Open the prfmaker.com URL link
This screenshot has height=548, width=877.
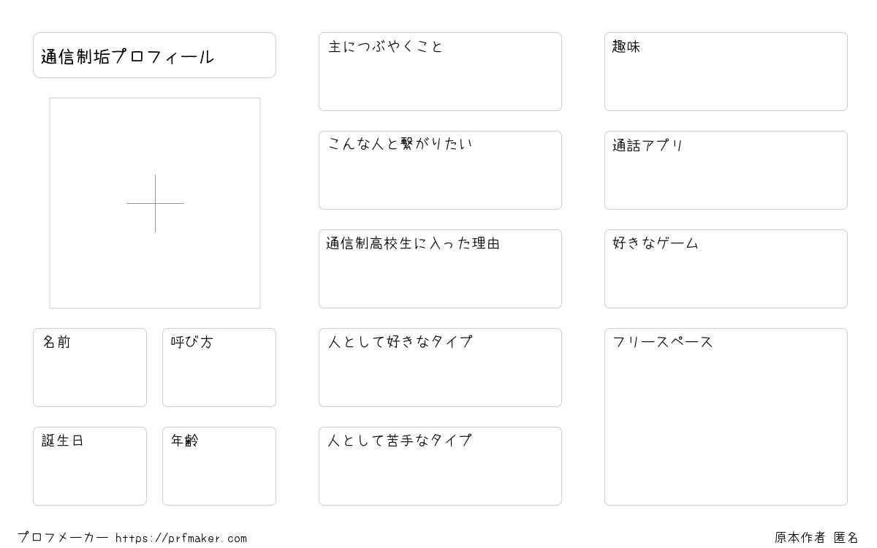[x=181, y=539]
